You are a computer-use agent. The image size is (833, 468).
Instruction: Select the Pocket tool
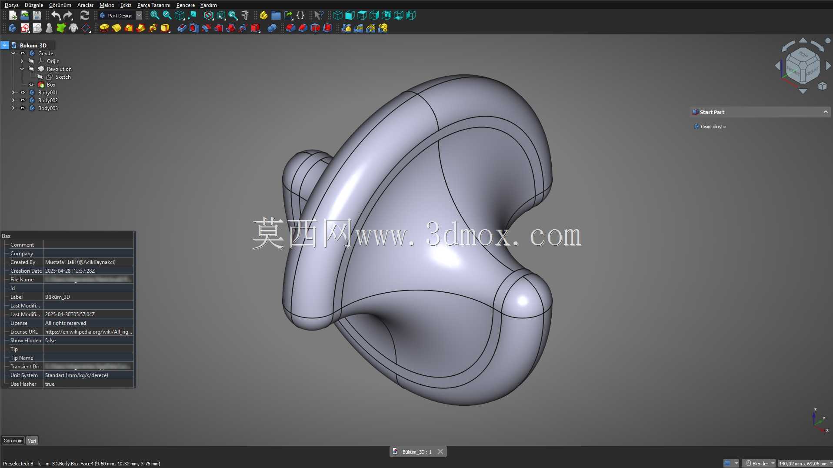(182, 28)
